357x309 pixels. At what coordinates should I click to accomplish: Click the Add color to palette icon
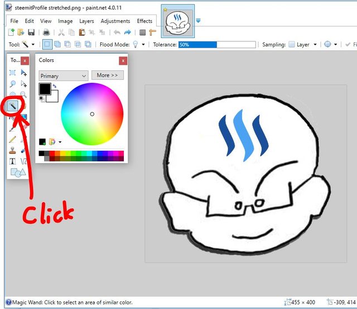point(42,142)
